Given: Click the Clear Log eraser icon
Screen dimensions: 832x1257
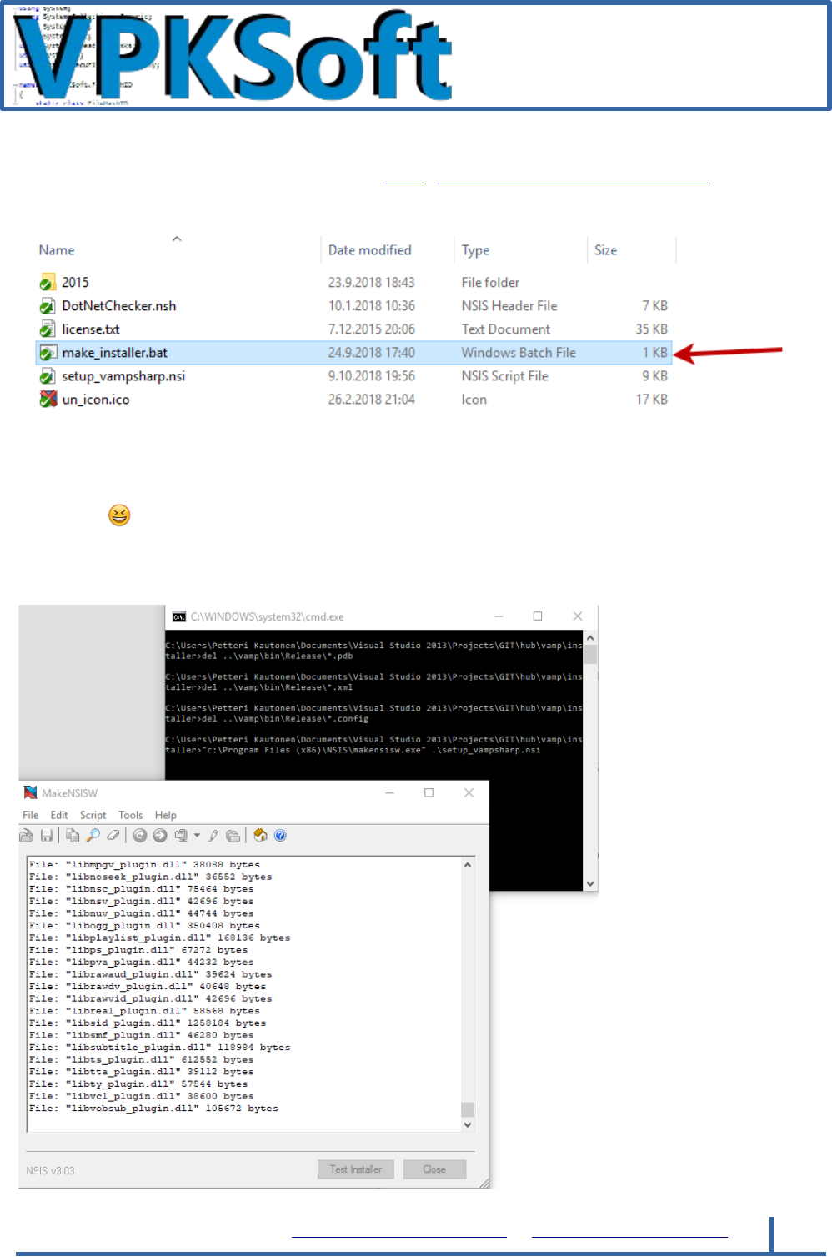Looking at the screenshot, I should point(113,835).
